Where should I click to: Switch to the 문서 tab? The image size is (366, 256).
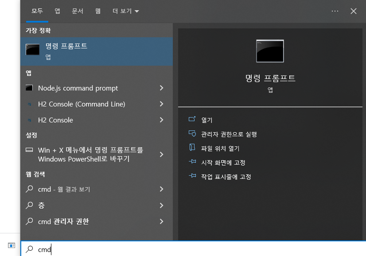pos(78,11)
